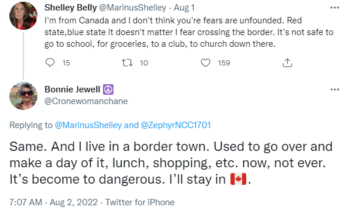Open the share icon on Shelley's tweet
348x217 pixels.
click(287, 63)
